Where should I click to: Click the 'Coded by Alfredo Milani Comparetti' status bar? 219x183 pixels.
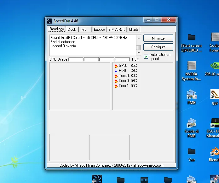click(x=111, y=165)
